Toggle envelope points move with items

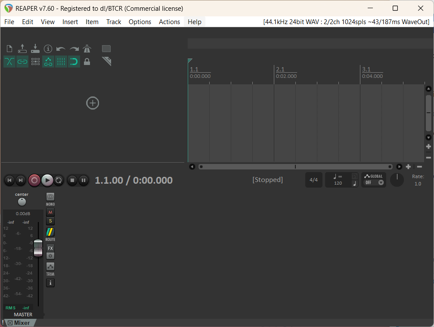[48, 62]
